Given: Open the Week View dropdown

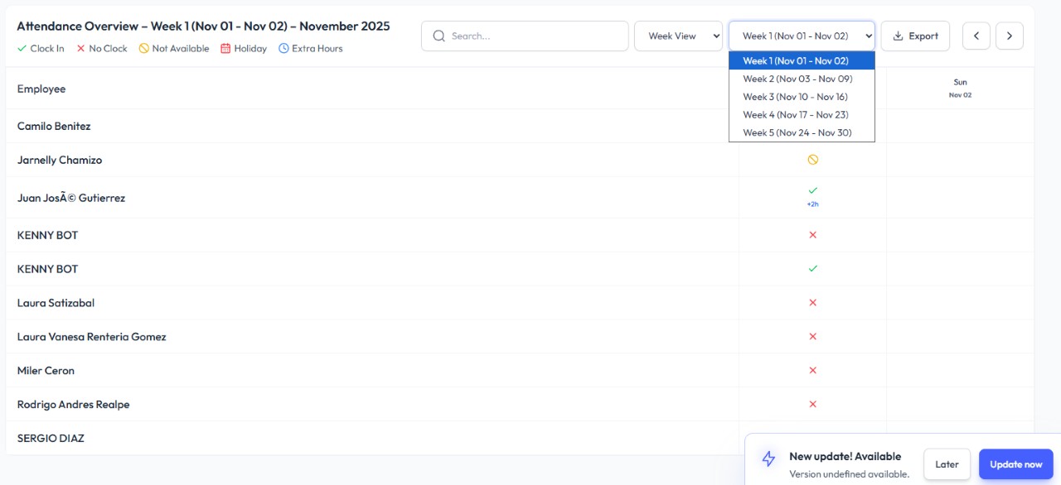Looking at the screenshot, I should [x=678, y=36].
